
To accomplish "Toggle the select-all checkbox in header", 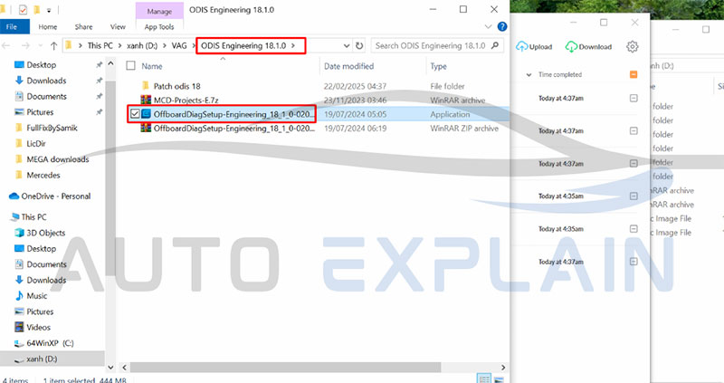I will tap(130, 65).
